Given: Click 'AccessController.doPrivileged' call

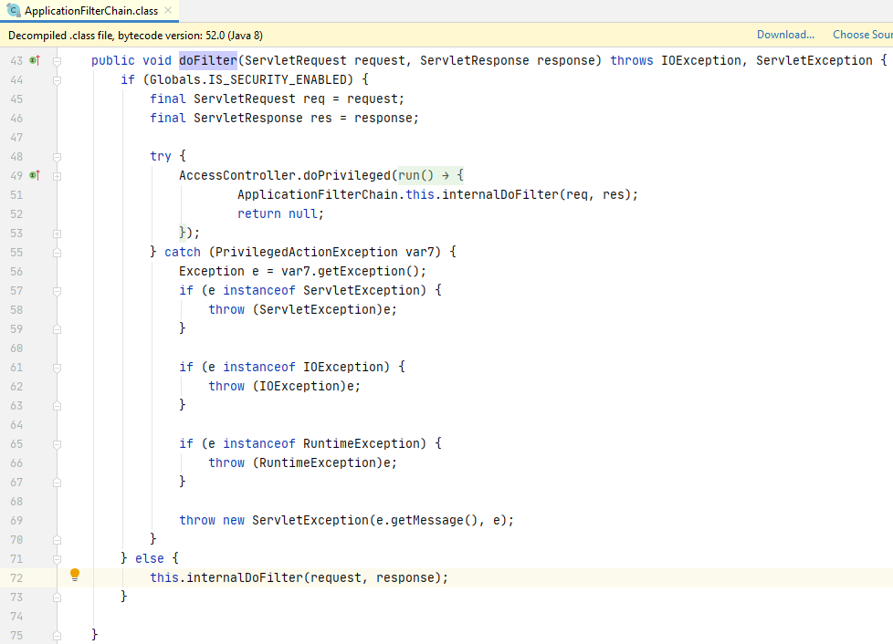Looking at the screenshot, I should [x=285, y=175].
